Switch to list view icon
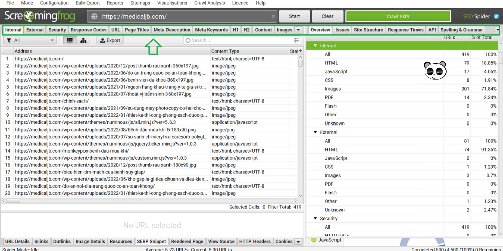Viewport: 503px width, 251px height. pyautogui.click(x=70, y=40)
